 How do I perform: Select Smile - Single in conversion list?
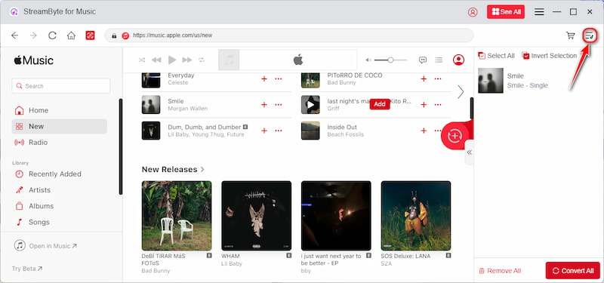point(539,81)
